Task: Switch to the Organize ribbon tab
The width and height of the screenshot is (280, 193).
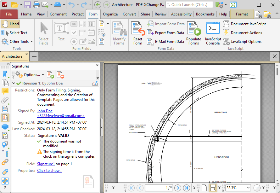Action: click(110, 14)
